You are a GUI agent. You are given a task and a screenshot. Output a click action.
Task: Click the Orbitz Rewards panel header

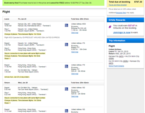point(125,20)
